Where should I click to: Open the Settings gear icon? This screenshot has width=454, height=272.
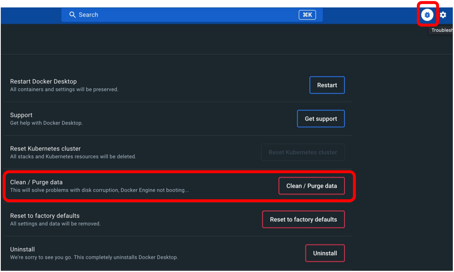tap(443, 15)
